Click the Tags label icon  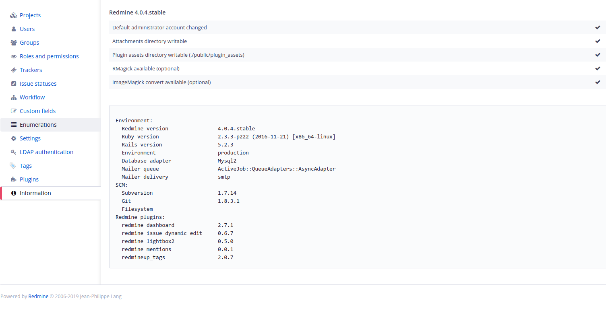(13, 166)
